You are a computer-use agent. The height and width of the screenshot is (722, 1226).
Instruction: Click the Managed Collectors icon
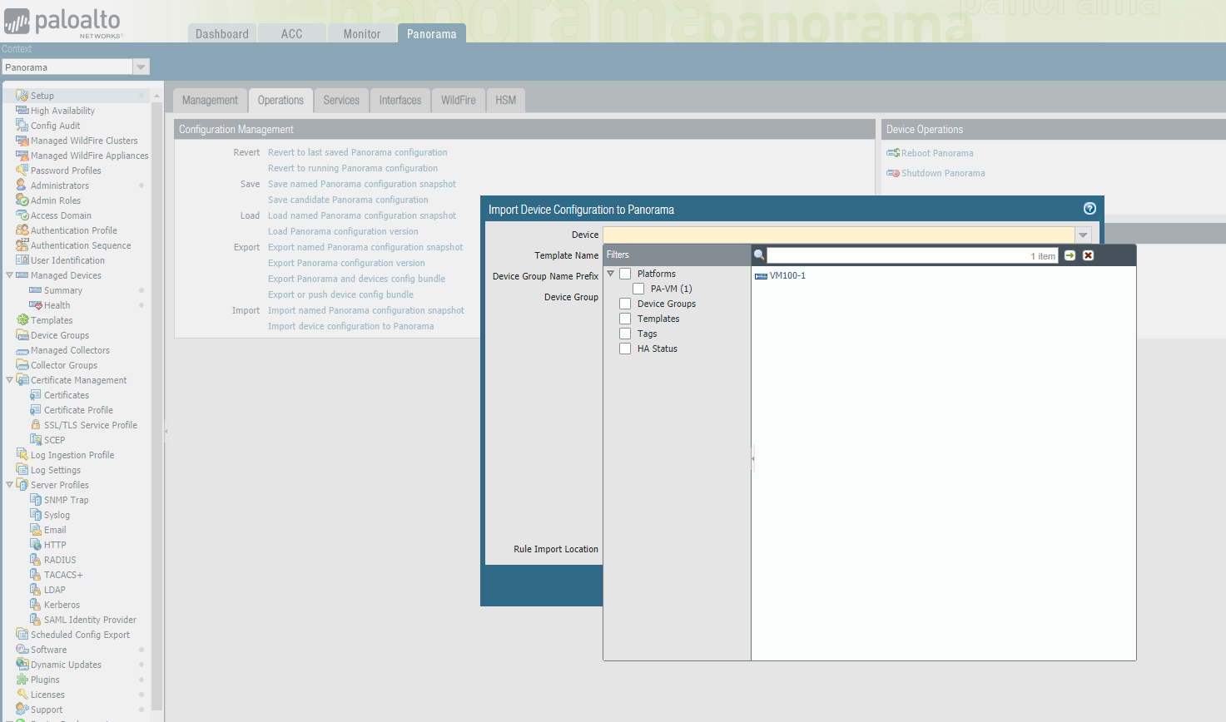click(x=22, y=350)
